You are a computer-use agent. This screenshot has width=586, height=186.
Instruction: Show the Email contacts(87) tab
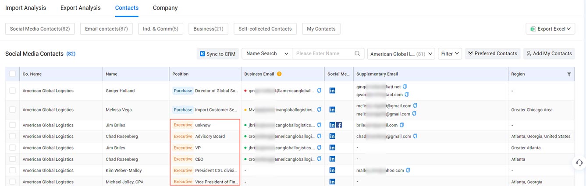106,29
